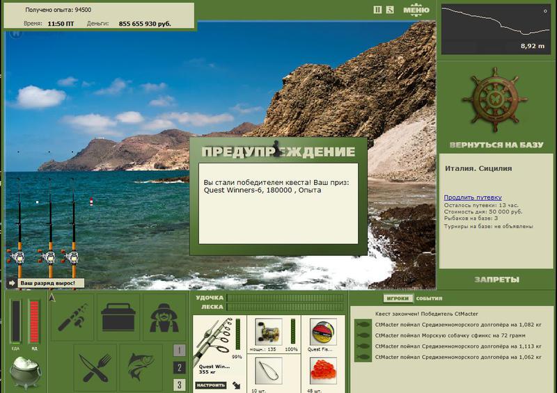Click the Морскую собачку сфинкс 72 грамм event

click(450, 335)
